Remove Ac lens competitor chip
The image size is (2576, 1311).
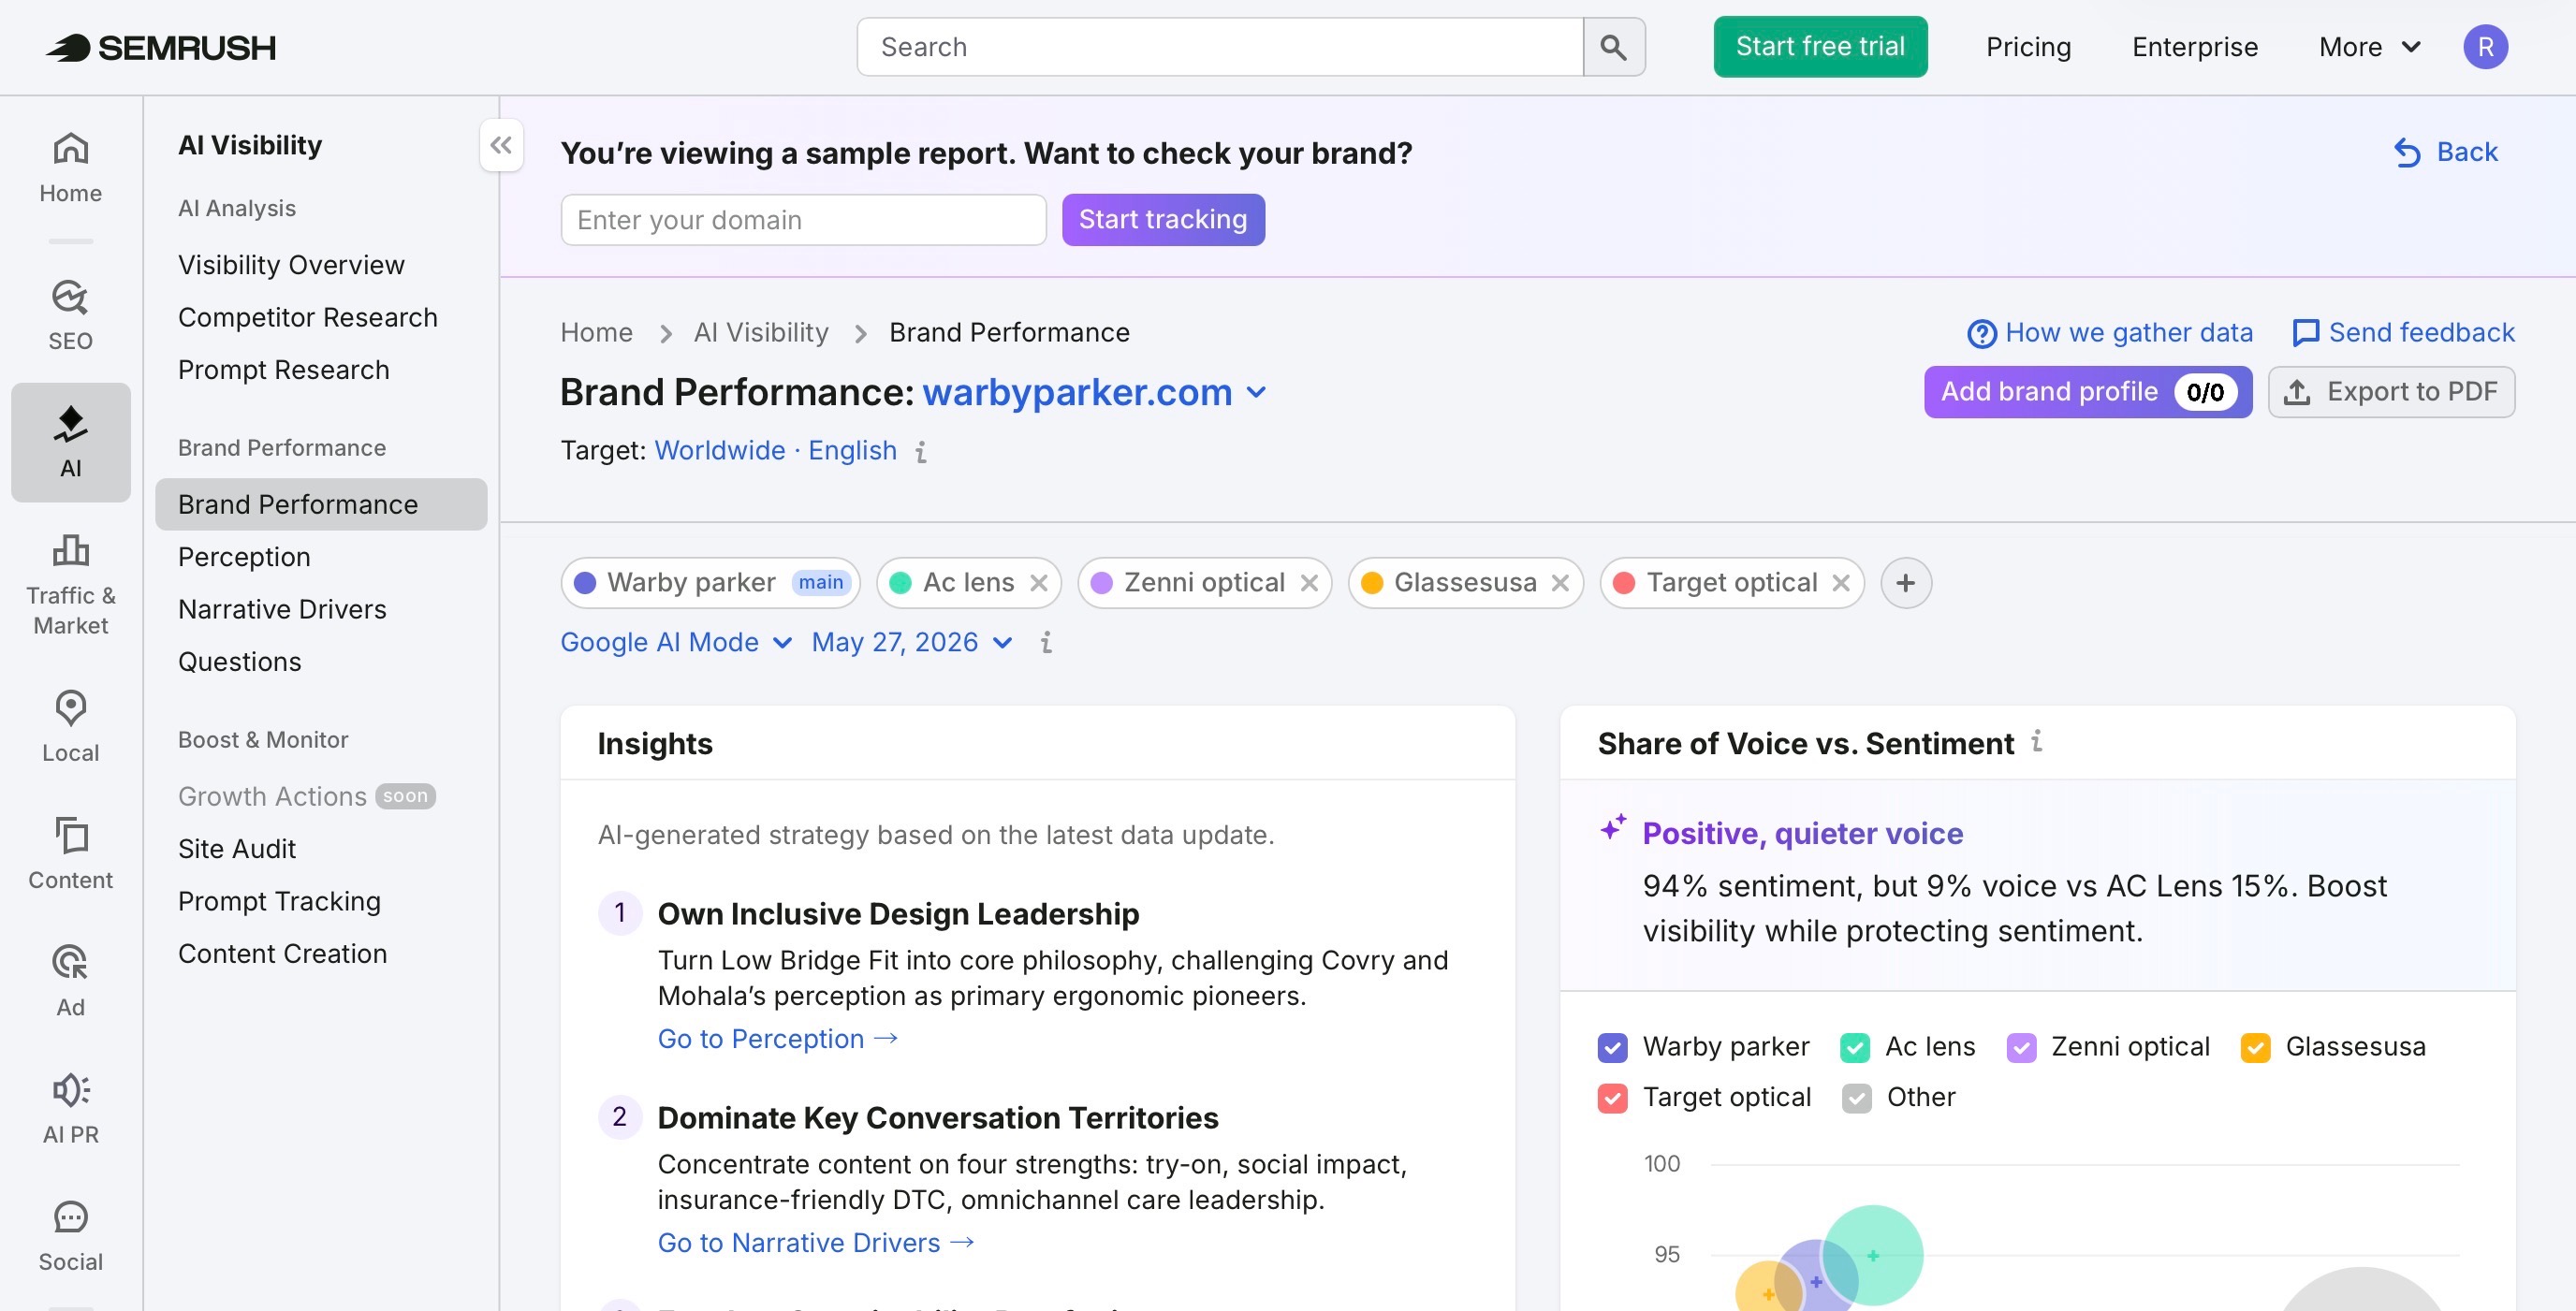(x=1039, y=583)
